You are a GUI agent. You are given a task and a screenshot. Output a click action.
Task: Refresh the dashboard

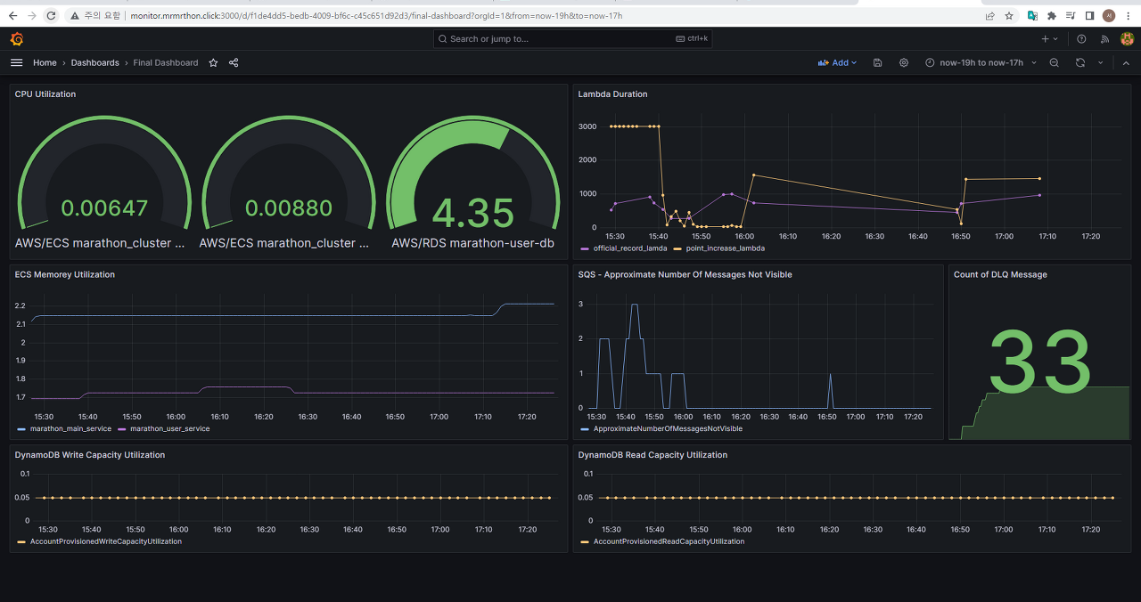[1080, 63]
